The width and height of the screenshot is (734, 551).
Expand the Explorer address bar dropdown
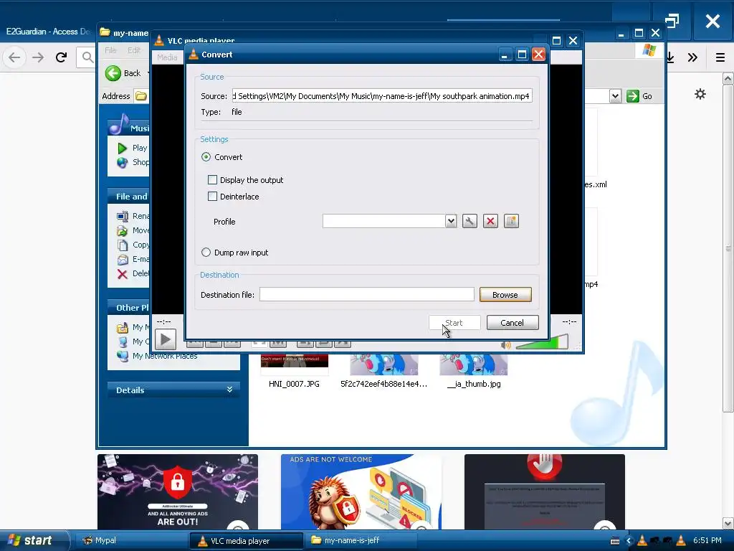615,96
